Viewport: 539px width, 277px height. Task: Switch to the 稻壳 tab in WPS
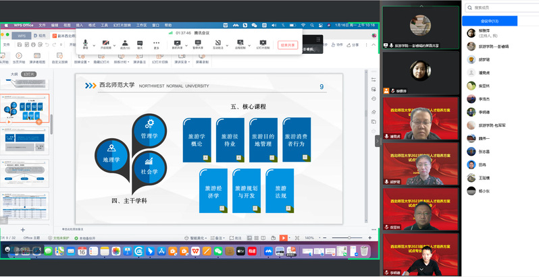click(40, 36)
